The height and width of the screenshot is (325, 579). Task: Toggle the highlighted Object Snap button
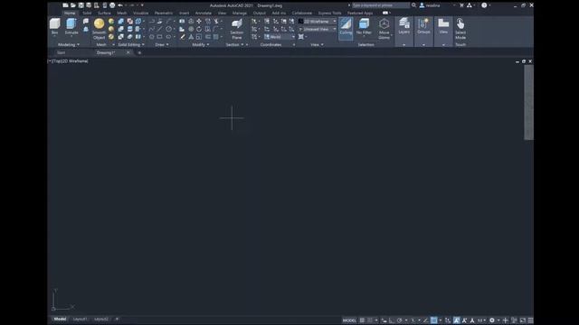(434, 320)
